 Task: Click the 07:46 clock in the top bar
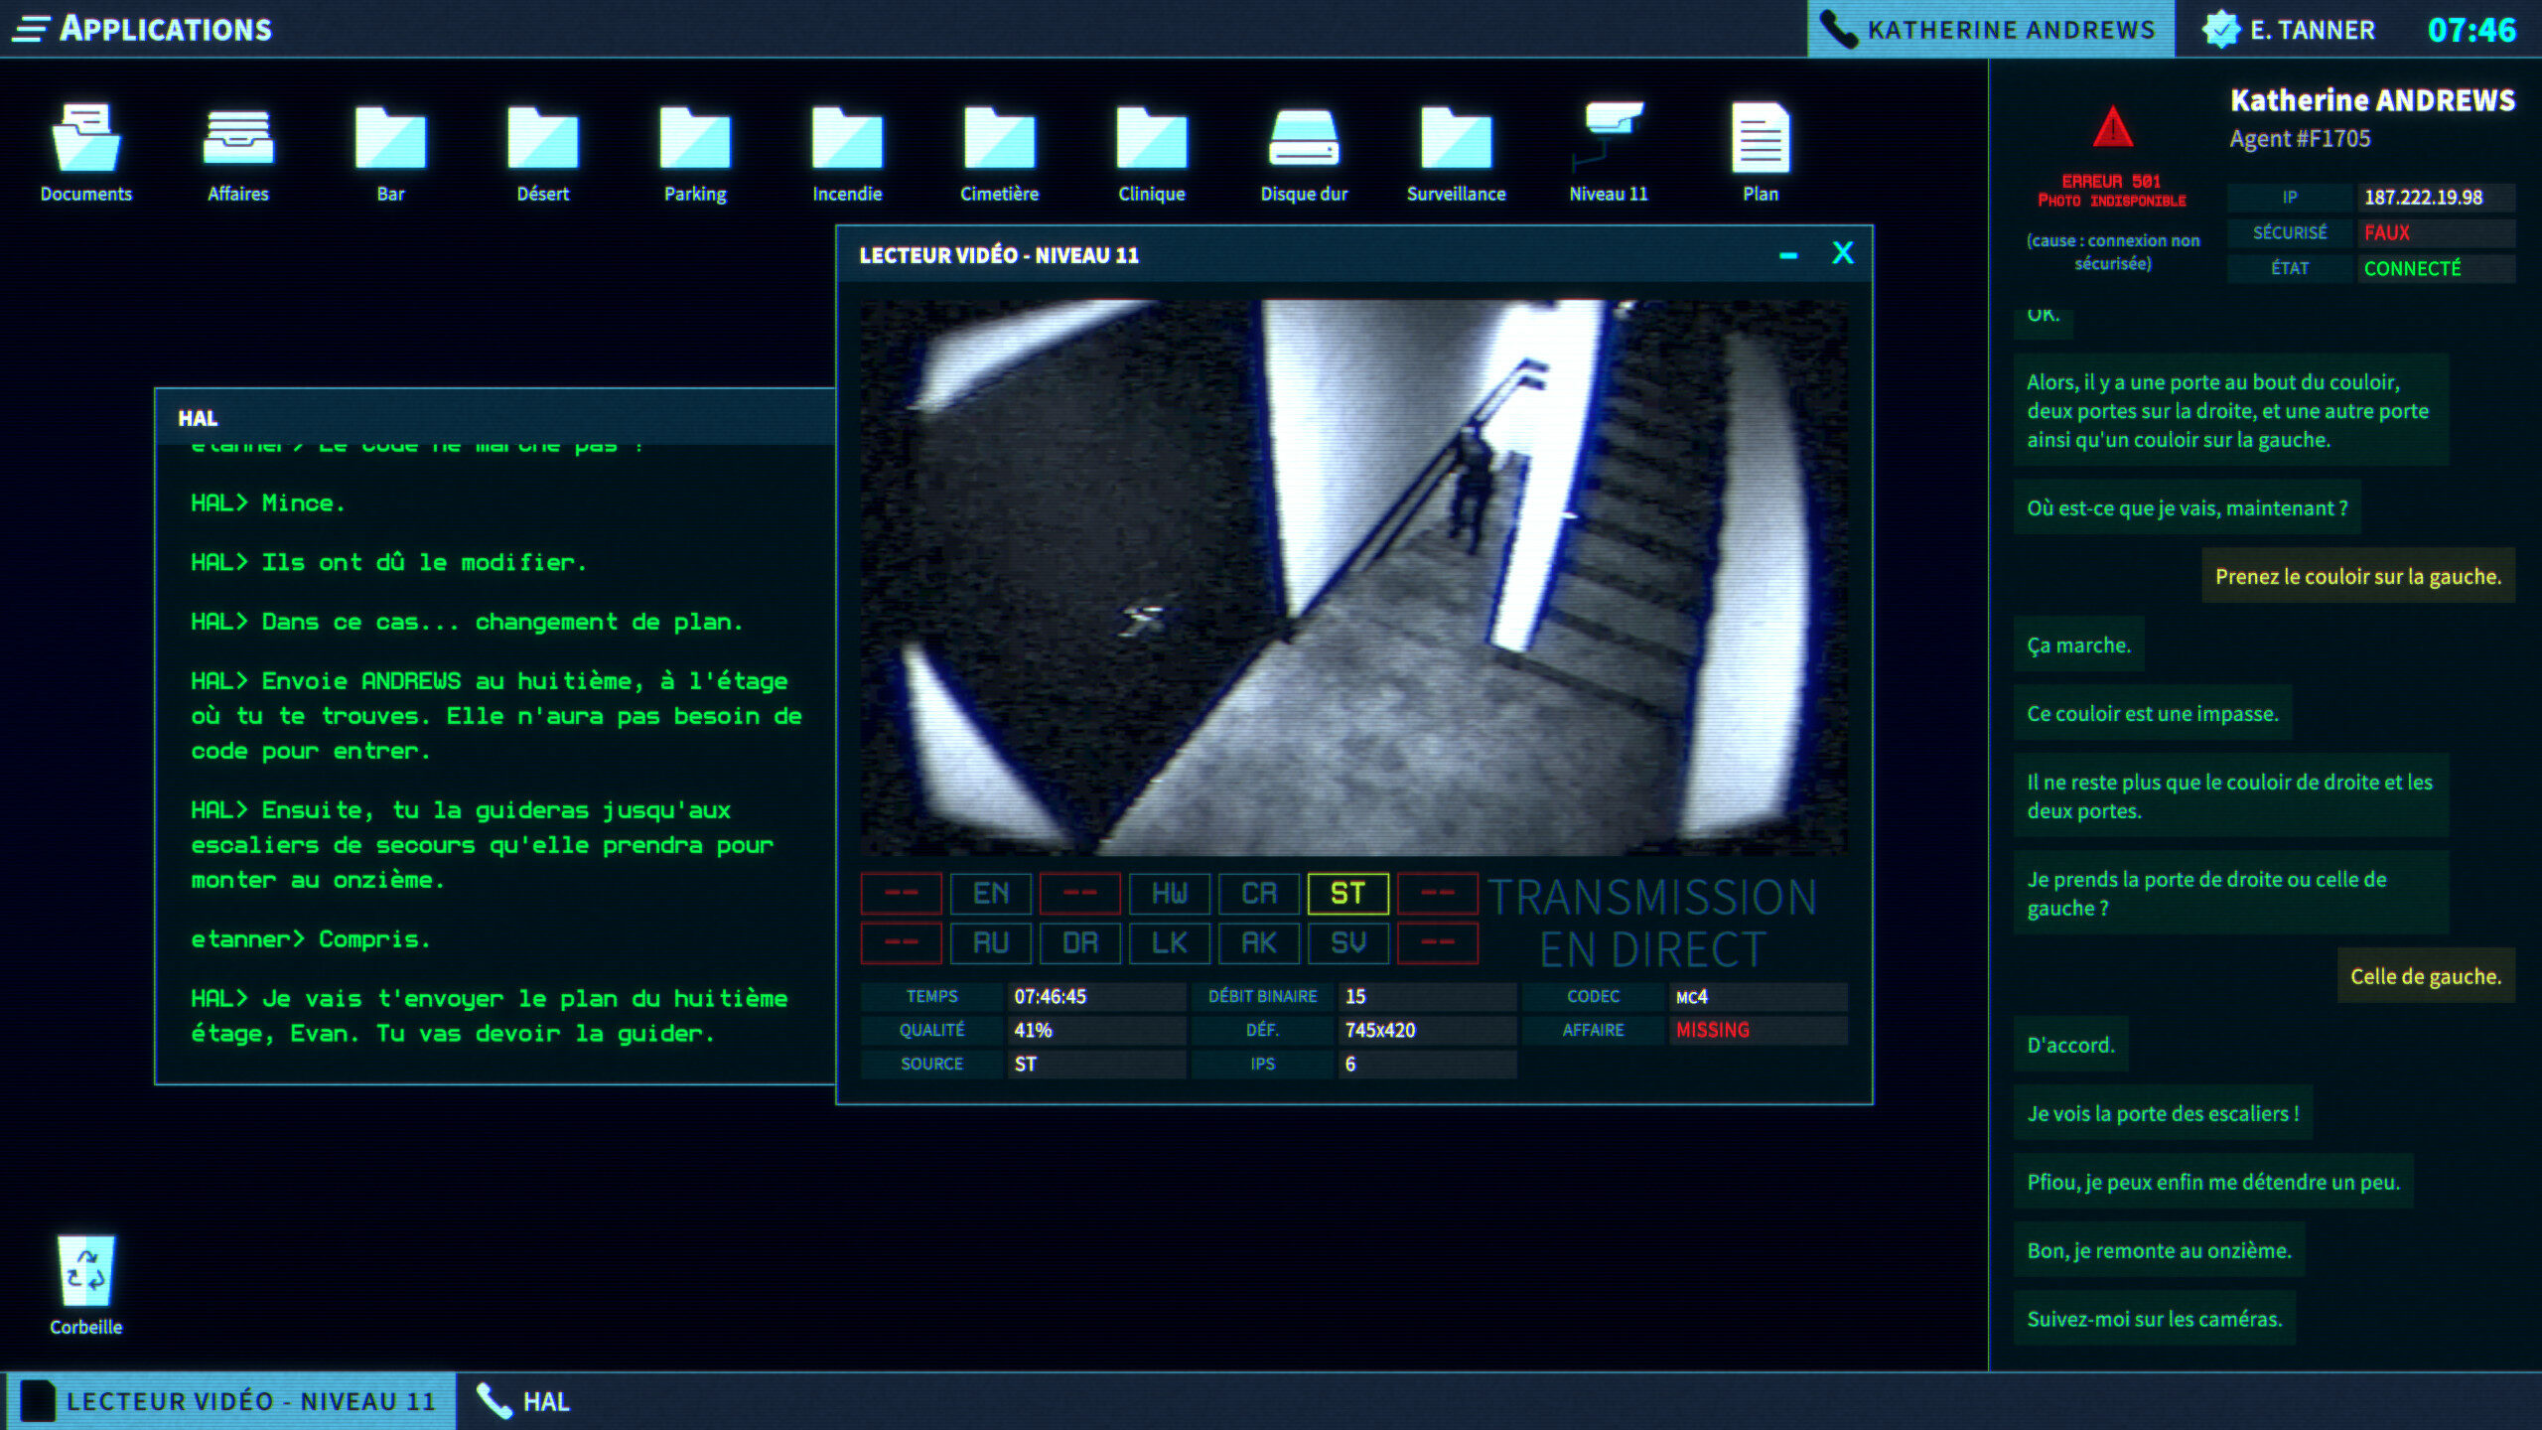click(2471, 30)
